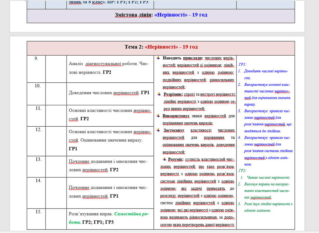Screen dimensions: 319x233
Task: Click the green 'Самостійна робота' text
Action: coord(109,218)
